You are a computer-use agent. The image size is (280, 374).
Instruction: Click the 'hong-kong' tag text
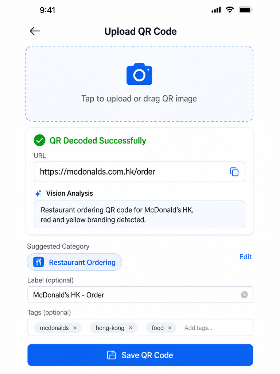[110, 328]
